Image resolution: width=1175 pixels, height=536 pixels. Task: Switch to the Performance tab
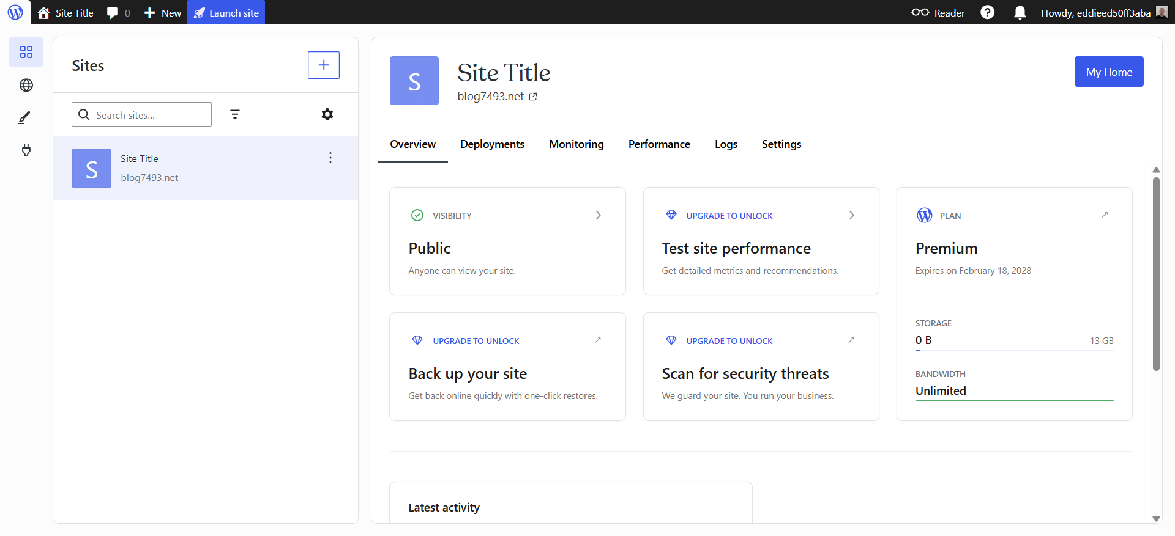(x=659, y=144)
